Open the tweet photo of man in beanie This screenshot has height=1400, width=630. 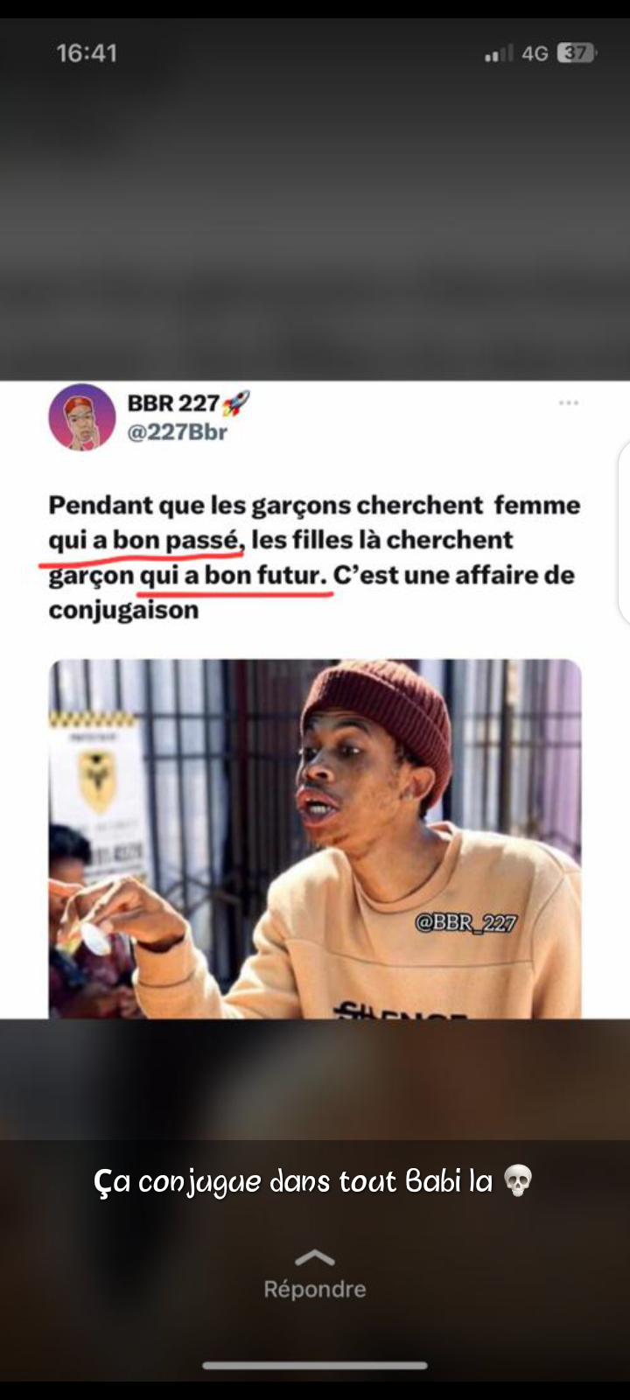[315, 838]
